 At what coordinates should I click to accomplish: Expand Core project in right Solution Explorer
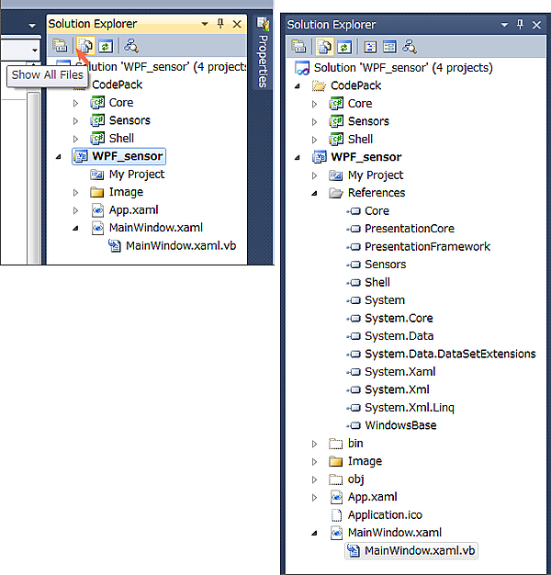point(315,104)
